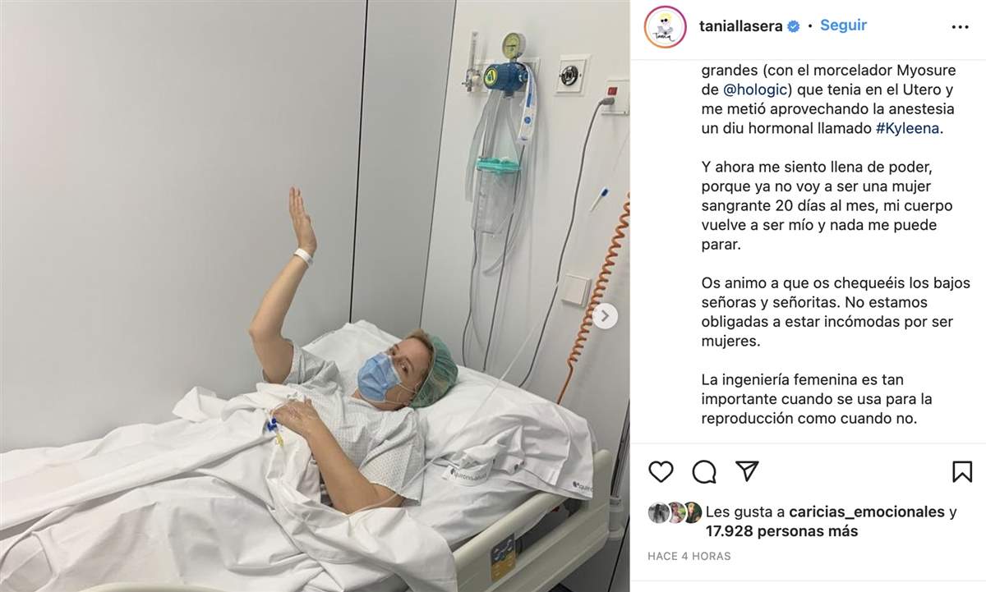Open the three-dot more options menu
The image size is (986, 592).
[960, 27]
